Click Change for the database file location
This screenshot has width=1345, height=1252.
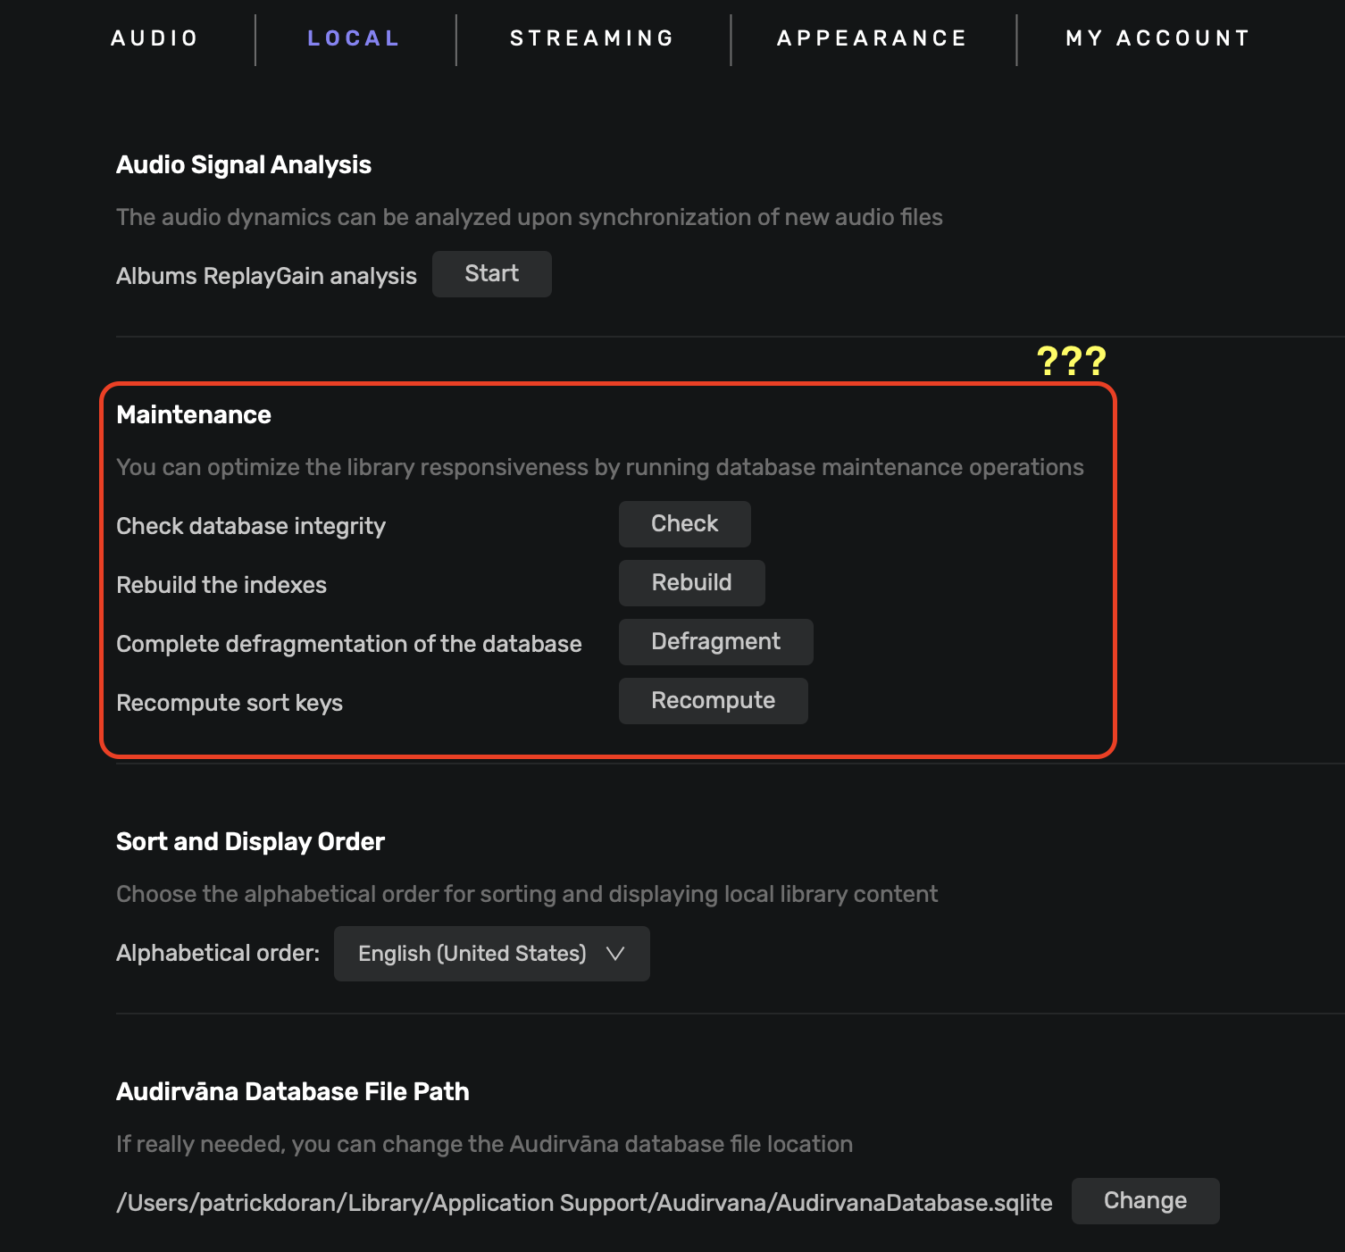pos(1145,1201)
